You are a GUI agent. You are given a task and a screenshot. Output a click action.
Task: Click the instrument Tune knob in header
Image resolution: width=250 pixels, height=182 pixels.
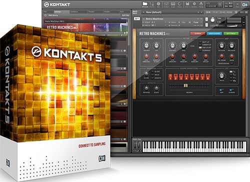[x=212, y=20]
